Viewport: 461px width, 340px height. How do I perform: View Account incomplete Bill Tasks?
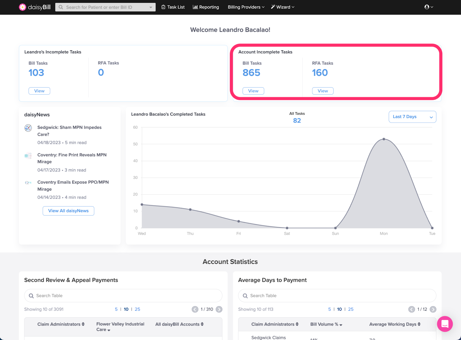coord(253,91)
